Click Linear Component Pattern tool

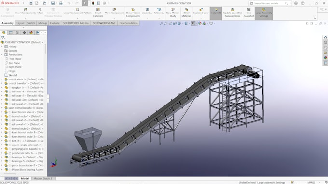coord(77,11)
